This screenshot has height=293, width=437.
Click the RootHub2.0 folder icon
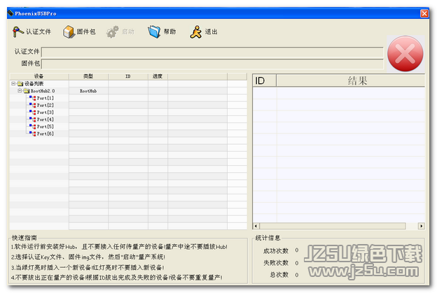click(27, 91)
